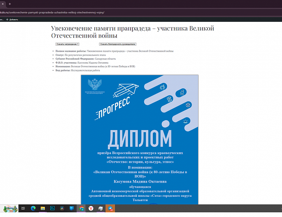The image size is (282, 217).
Task: Open Microsoft Edge from the taskbar
Action: coord(33,208)
